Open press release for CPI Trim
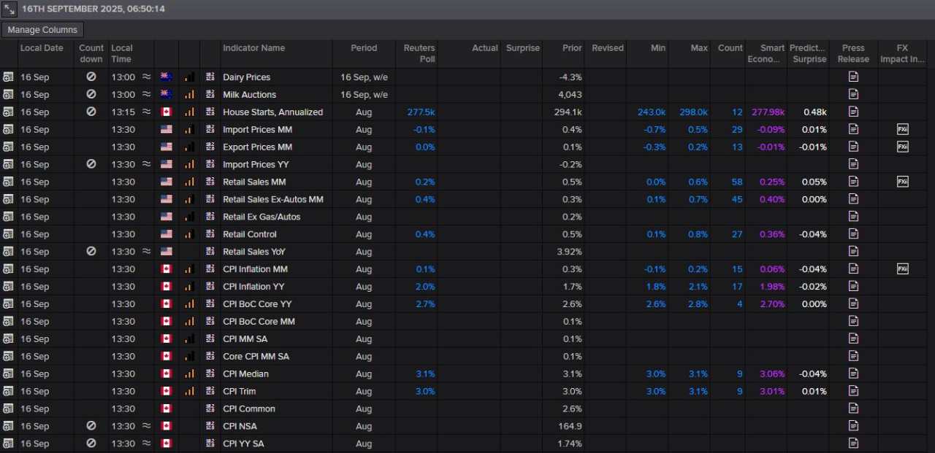The image size is (935, 453). coord(853,391)
